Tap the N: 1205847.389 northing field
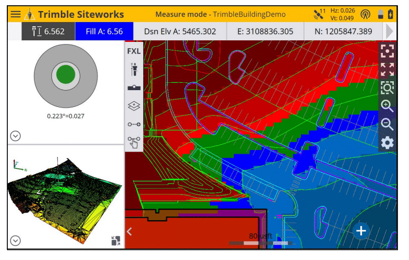Viewport: 409px width, 260px height. pyautogui.click(x=343, y=31)
